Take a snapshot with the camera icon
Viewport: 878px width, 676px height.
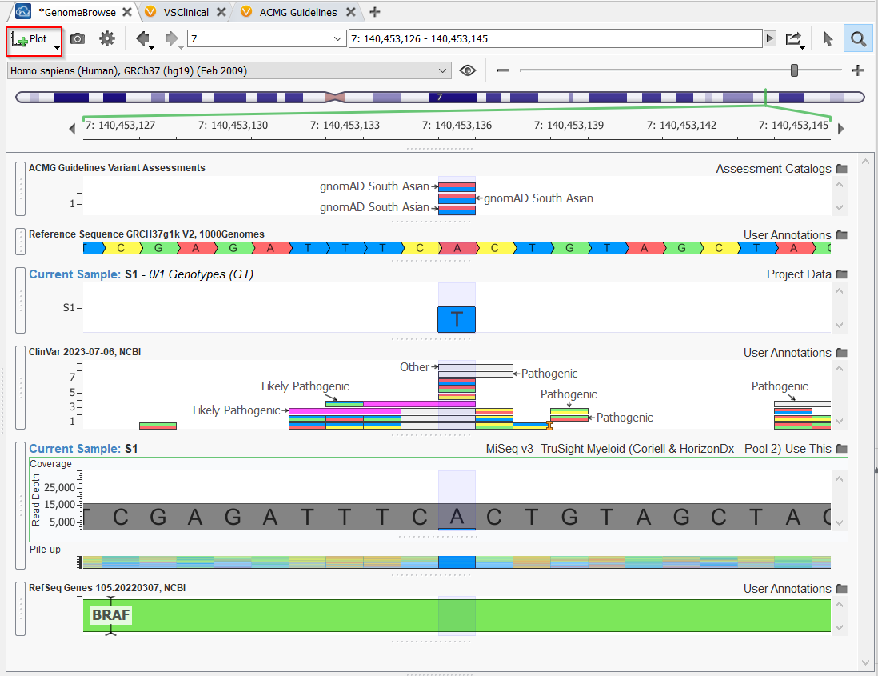tap(78, 38)
